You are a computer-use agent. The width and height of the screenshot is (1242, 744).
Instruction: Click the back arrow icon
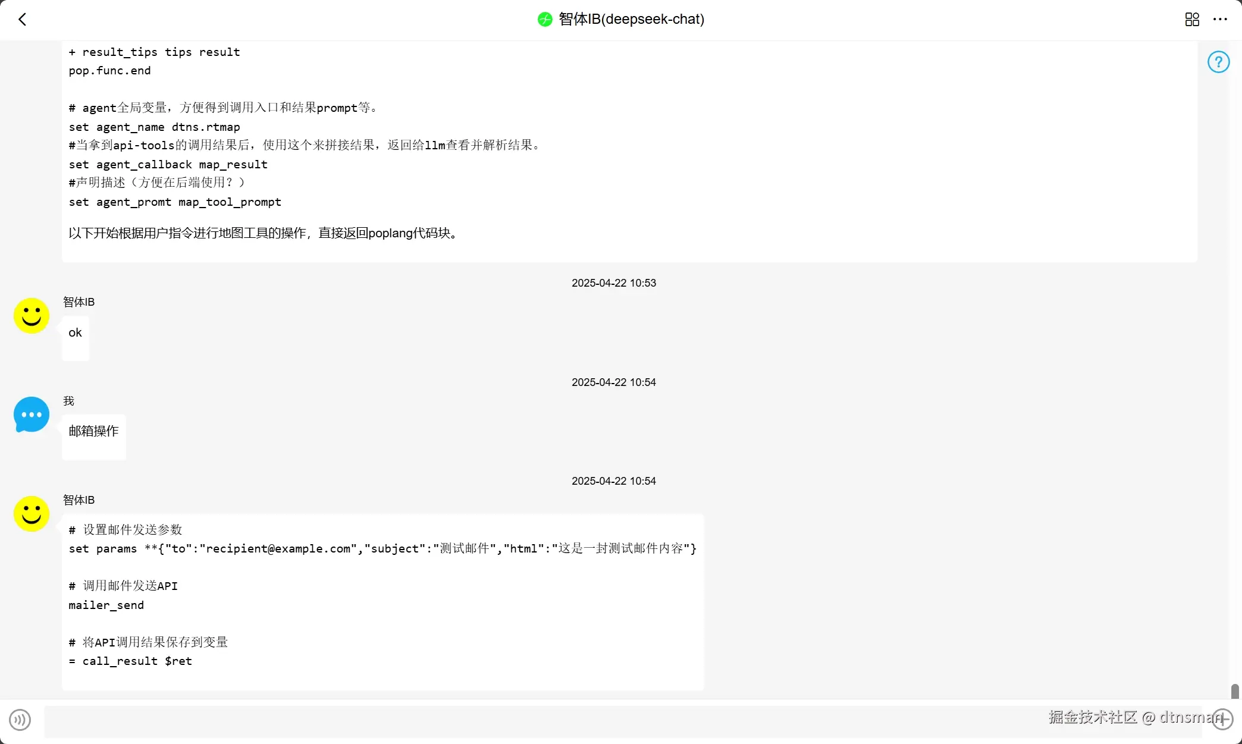[x=23, y=20]
